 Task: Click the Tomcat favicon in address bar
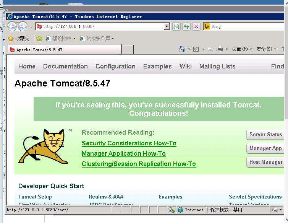tap(39, 26)
